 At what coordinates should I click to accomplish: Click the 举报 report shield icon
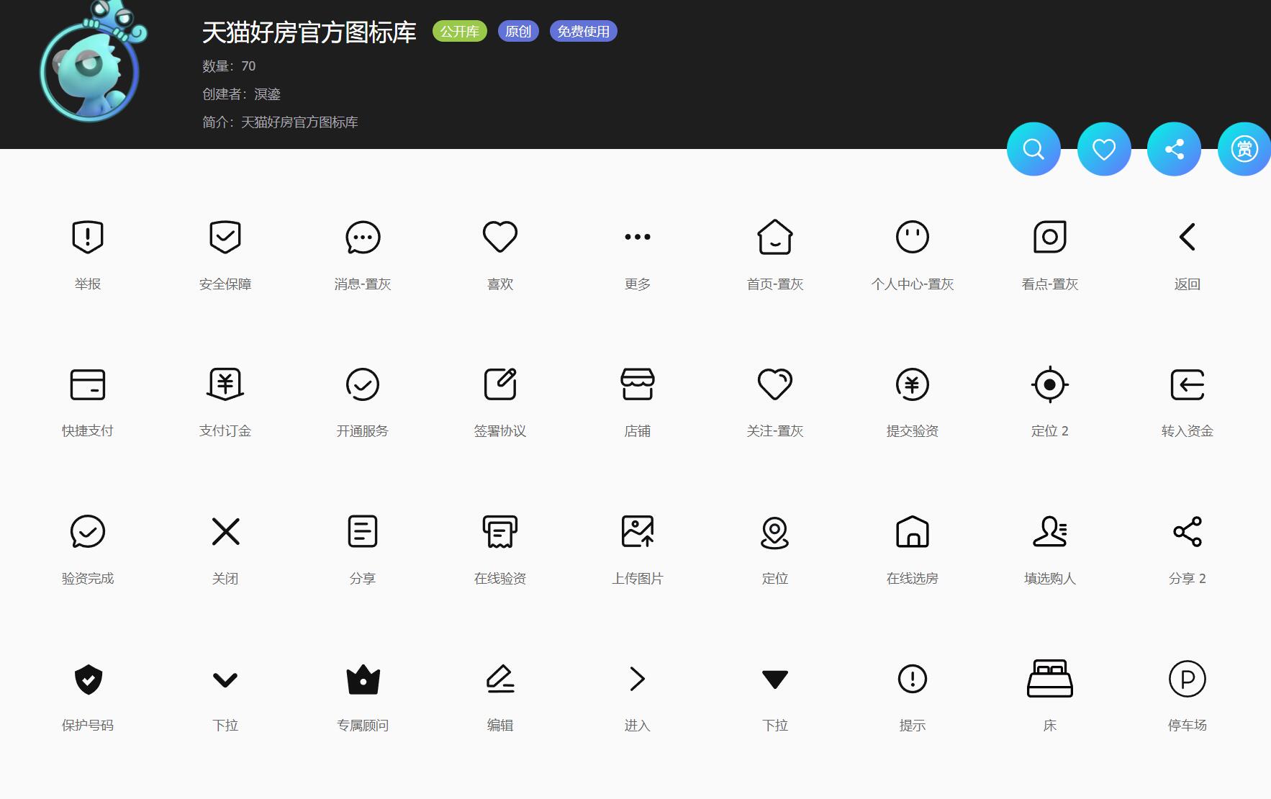click(x=88, y=237)
